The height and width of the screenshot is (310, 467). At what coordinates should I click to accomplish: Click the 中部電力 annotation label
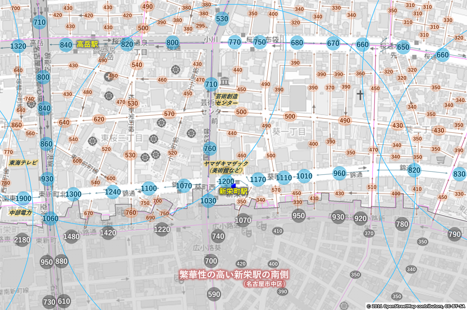tap(20, 213)
